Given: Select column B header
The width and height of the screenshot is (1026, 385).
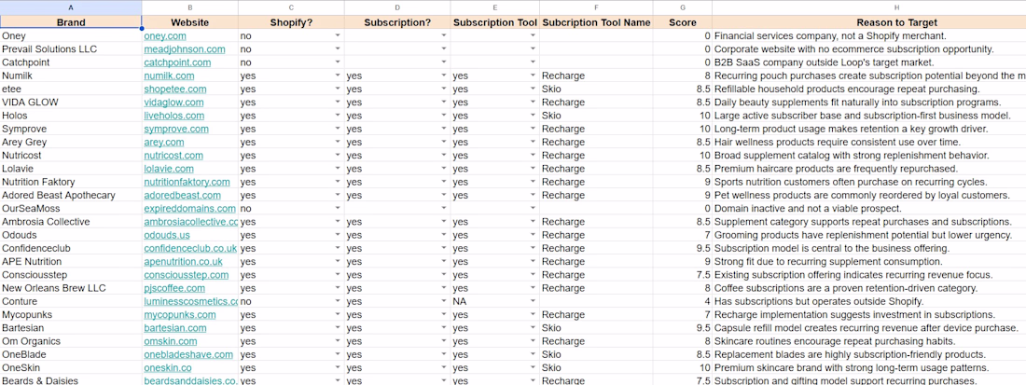Looking at the screenshot, I should click(189, 7).
